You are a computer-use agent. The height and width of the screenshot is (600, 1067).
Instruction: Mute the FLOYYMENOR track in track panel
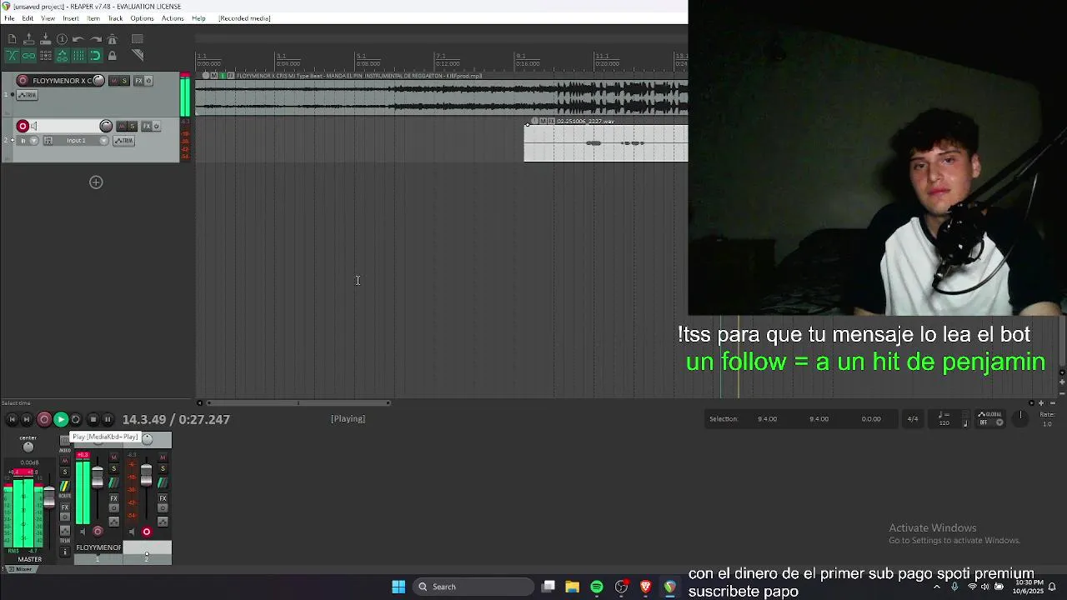(x=115, y=81)
